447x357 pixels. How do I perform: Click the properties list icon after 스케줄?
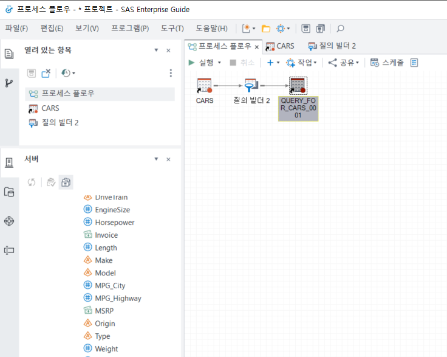(x=414, y=63)
